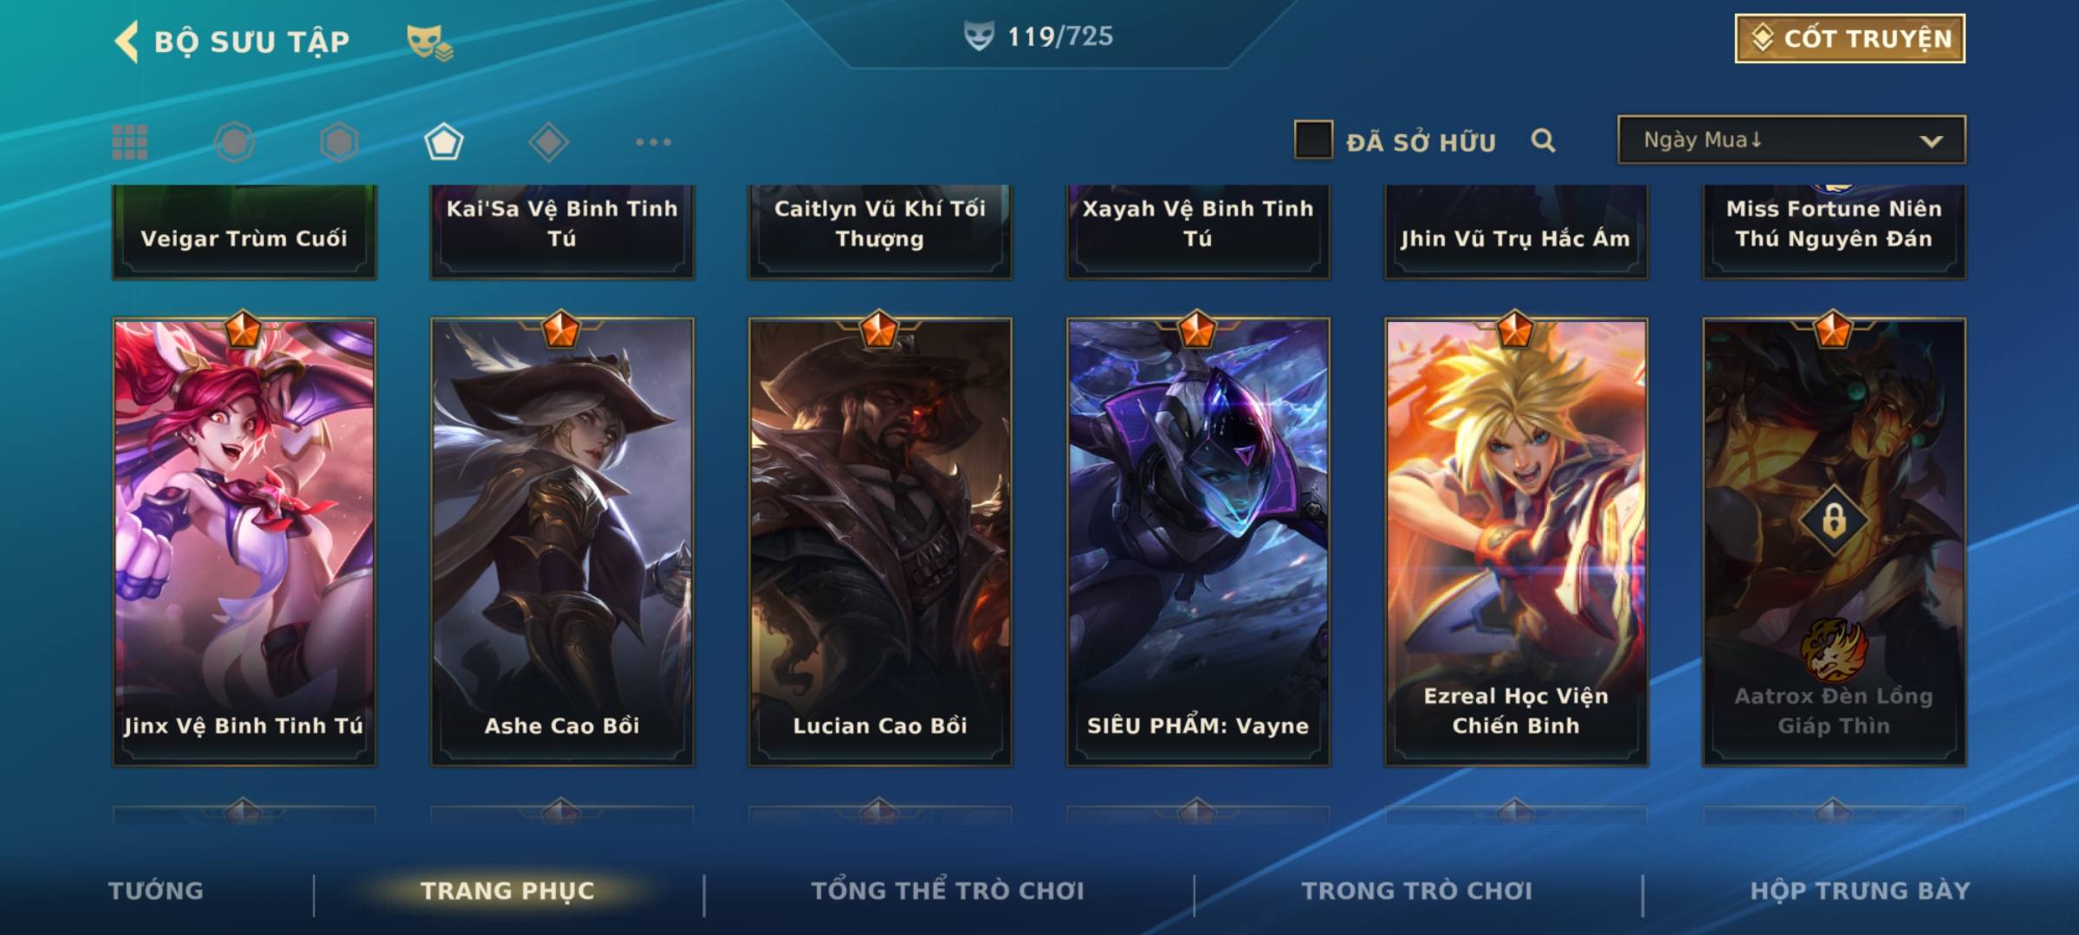Select the octagon rarity filter icon

pyautogui.click(x=234, y=142)
